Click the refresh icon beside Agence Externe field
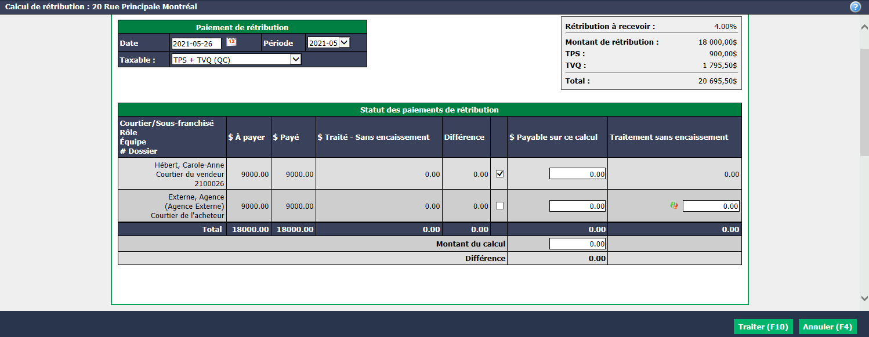 point(674,205)
